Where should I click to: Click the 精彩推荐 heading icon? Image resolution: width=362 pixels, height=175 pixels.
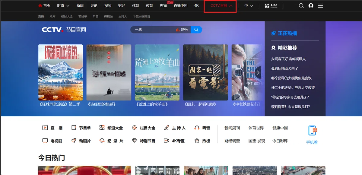(273, 48)
